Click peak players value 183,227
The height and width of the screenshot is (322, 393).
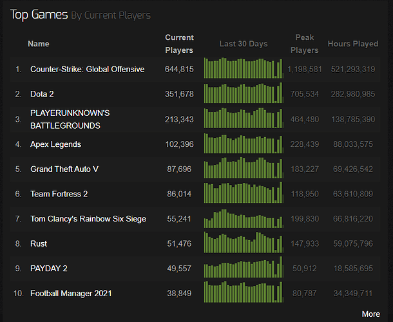point(305,169)
